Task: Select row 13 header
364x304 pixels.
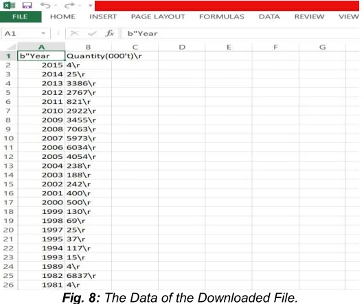Action: (x=9, y=166)
